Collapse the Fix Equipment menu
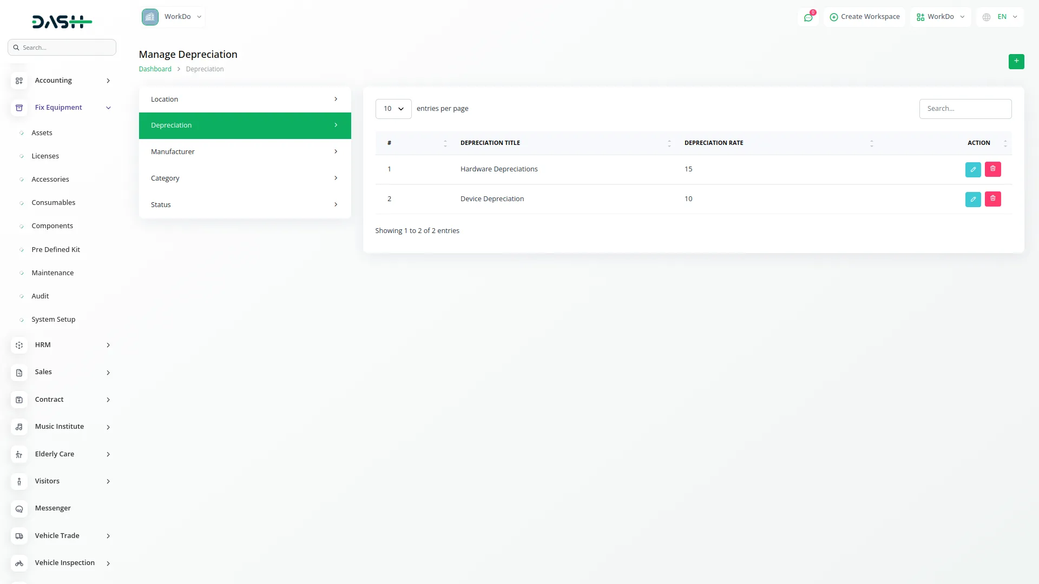1039x584 pixels. 108,108
